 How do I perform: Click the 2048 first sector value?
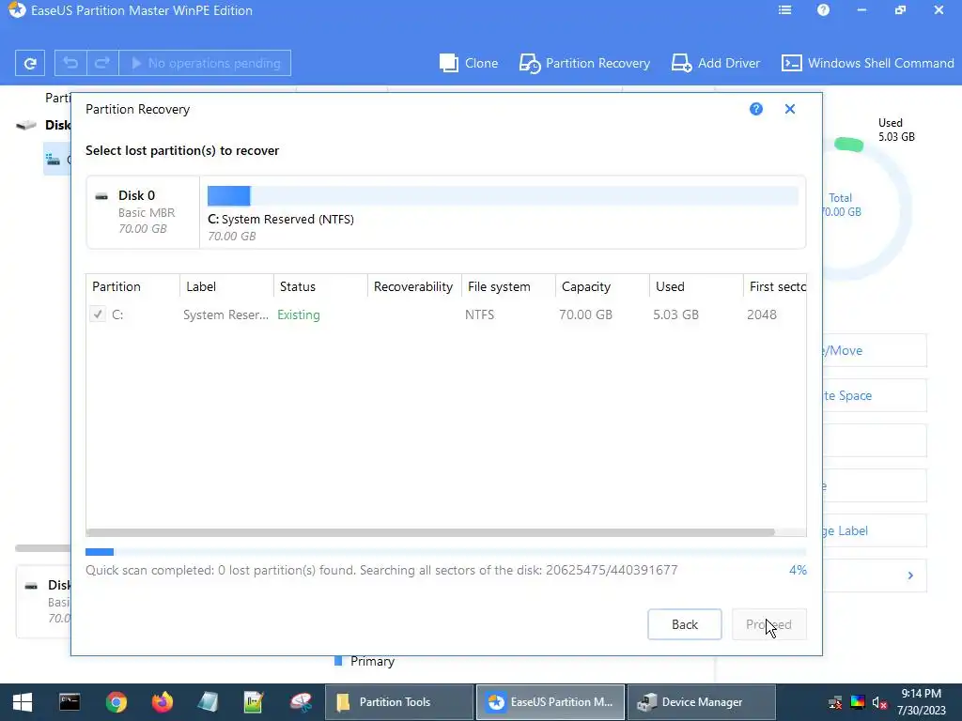pyautogui.click(x=761, y=314)
